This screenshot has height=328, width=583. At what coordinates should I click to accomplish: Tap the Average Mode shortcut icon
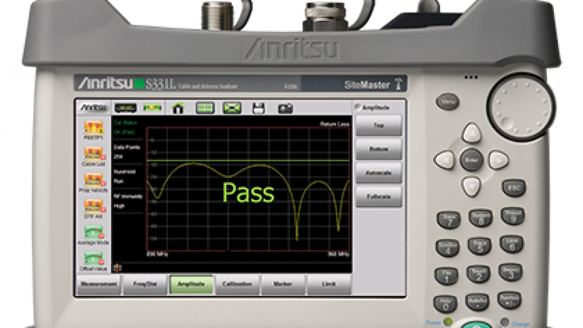pyautogui.click(x=93, y=233)
